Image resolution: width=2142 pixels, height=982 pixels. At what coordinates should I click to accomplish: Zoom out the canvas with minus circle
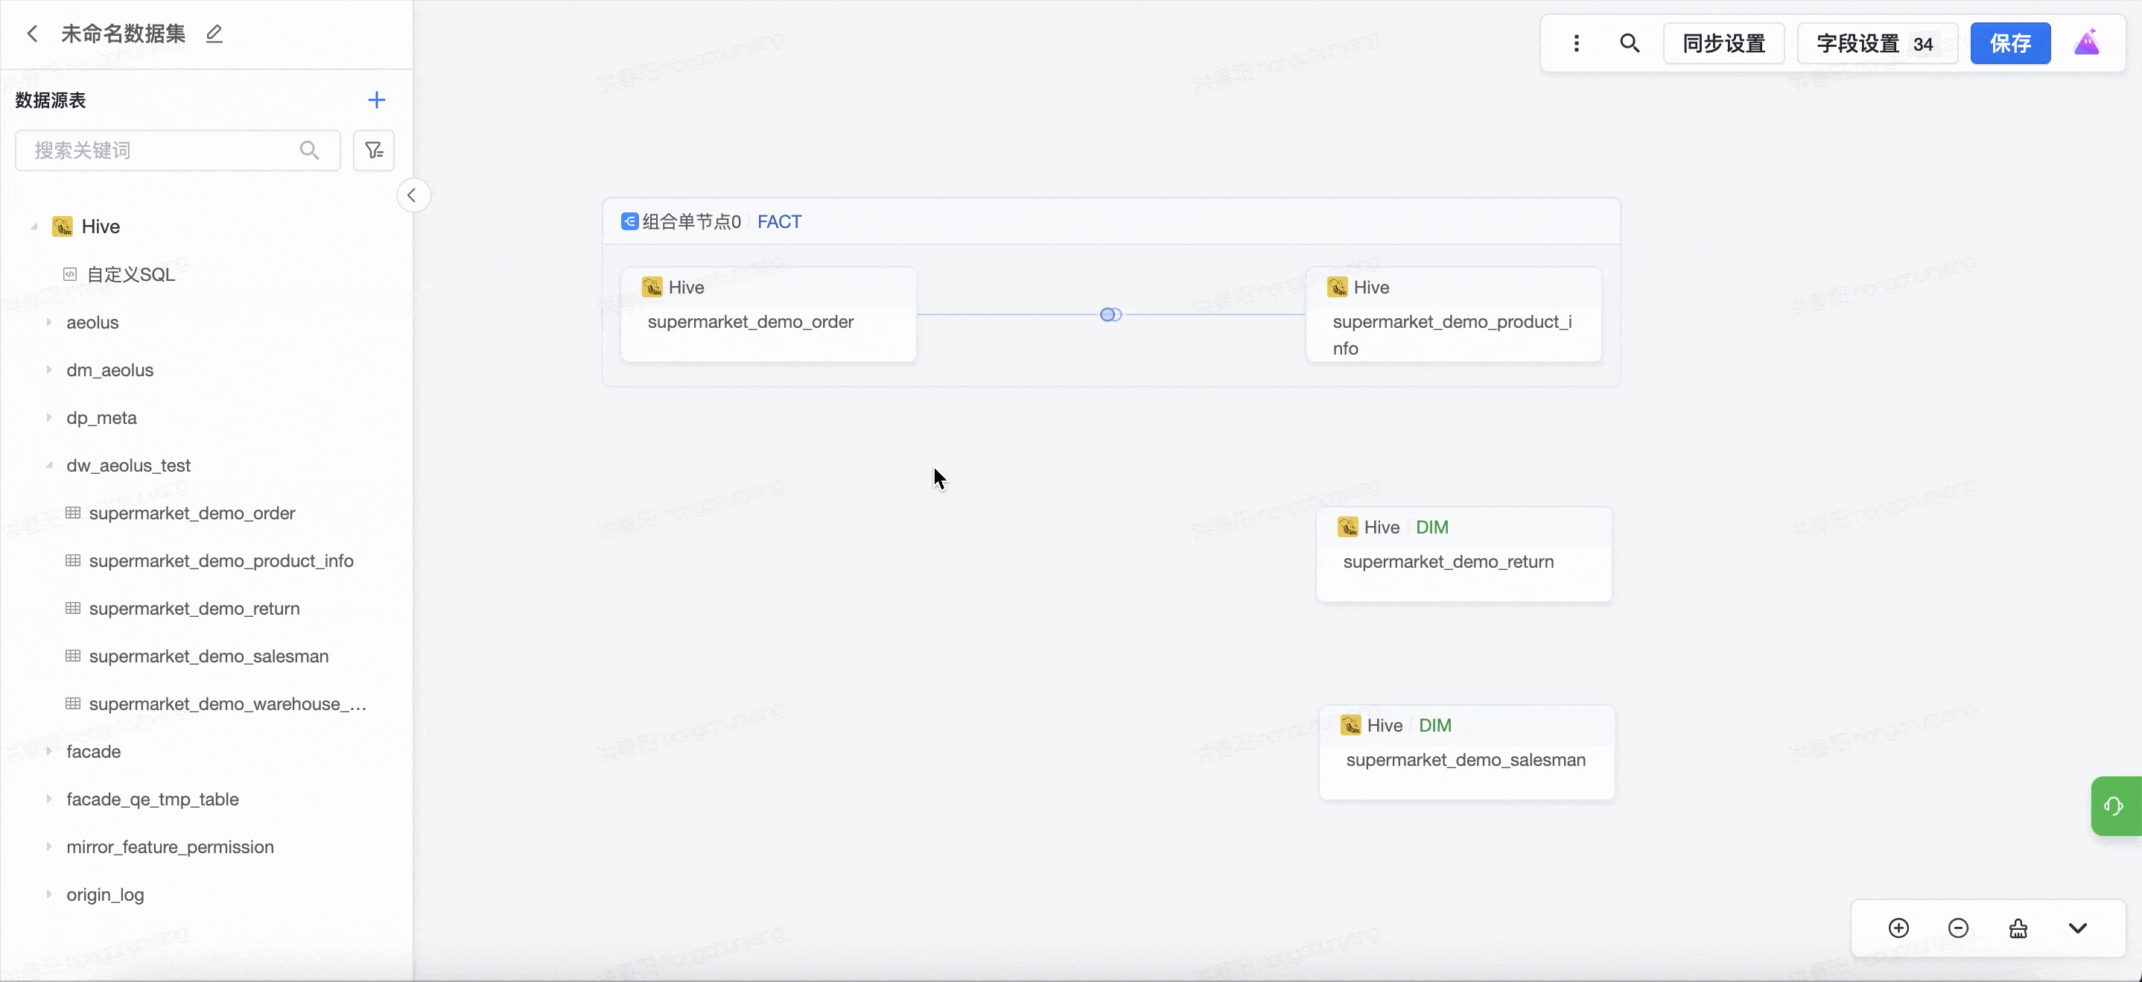(x=1958, y=928)
